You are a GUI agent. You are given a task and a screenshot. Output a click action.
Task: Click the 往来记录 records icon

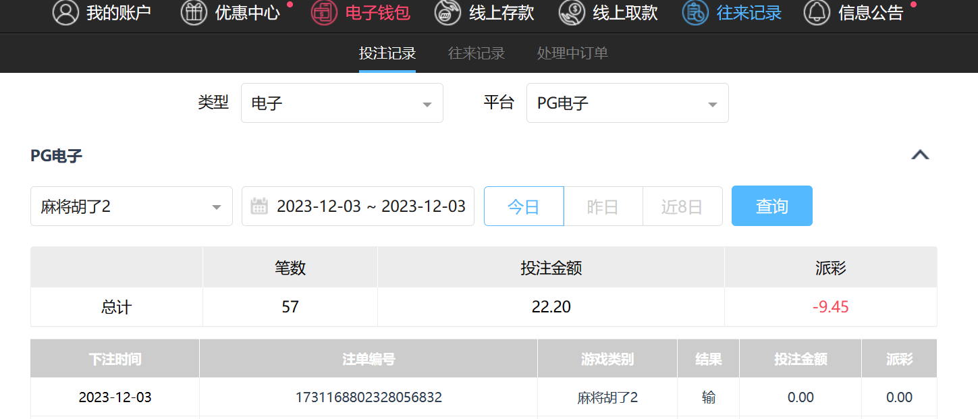[x=695, y=13]
